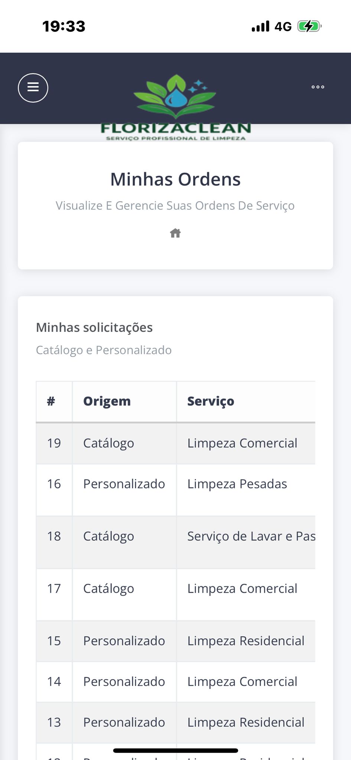The height and width of the screenshot is (760, 351).
Task: Select order 18 Serviço de Lavar row
Action: (251, 536)
